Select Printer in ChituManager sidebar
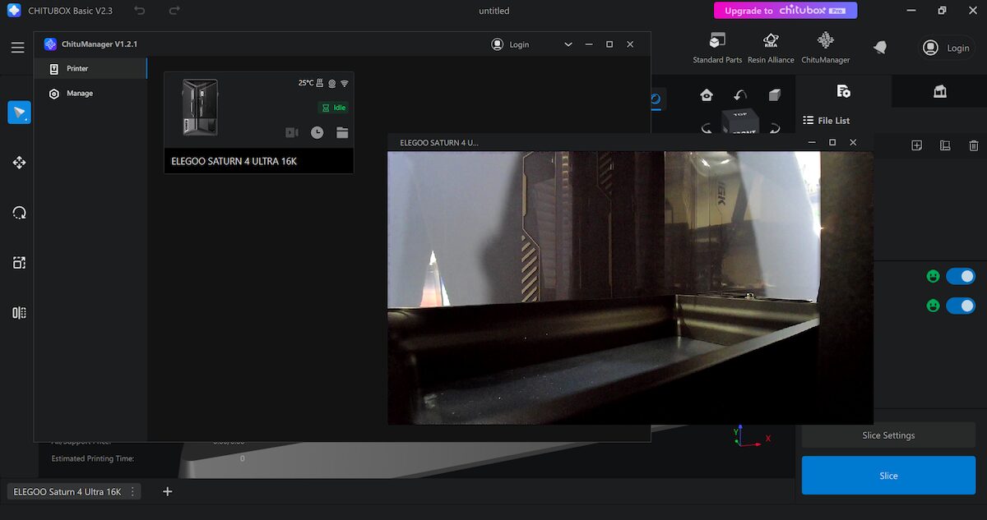 (x=90, y=69)
